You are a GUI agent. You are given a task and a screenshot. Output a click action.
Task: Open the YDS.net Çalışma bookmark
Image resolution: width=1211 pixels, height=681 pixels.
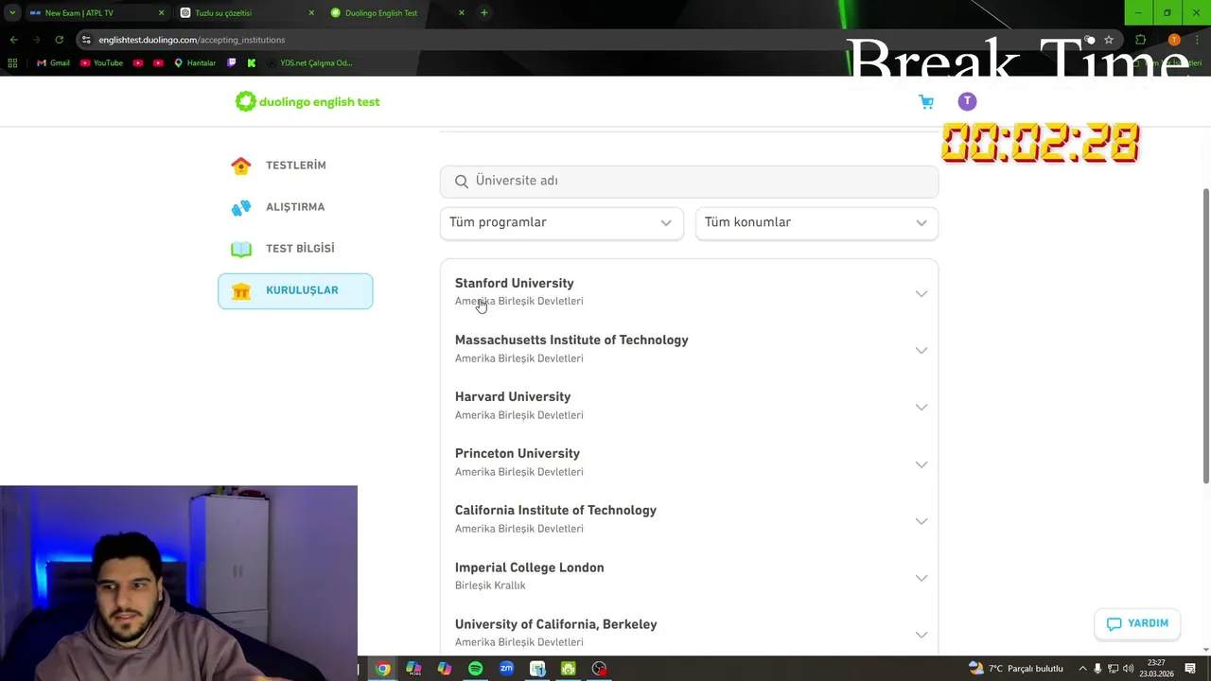click(x=309, y=63)
